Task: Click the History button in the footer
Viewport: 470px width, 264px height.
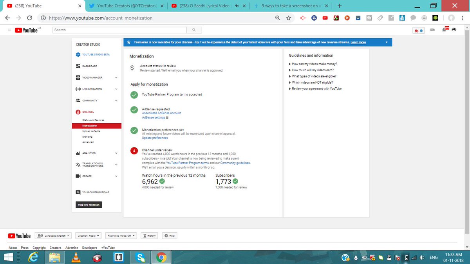Action: point(149,235)
